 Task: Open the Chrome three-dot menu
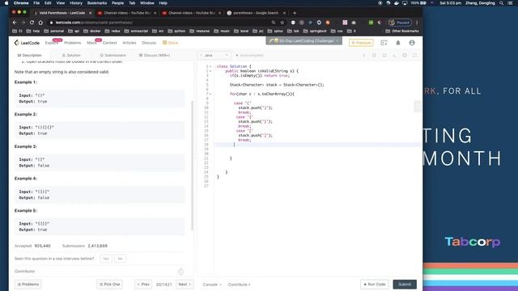coord(417,23)
